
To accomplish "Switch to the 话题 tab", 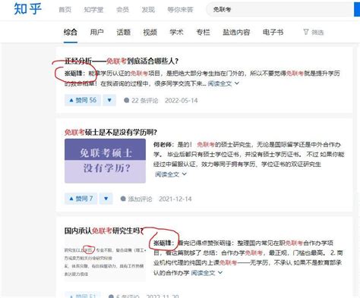I will pyautogui.click(x=124, y=33).
